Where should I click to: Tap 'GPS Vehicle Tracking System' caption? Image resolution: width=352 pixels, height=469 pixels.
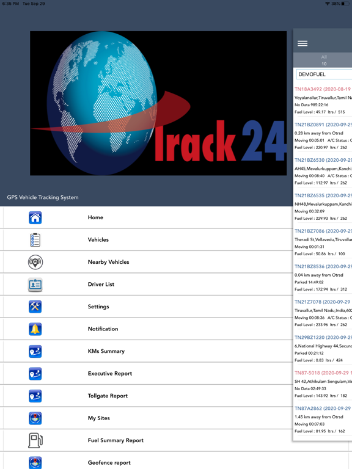coord(43,197)
